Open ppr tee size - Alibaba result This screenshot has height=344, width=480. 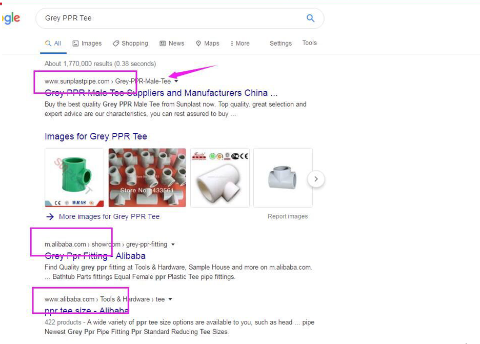pyautogui.click(x=87, y=311)
